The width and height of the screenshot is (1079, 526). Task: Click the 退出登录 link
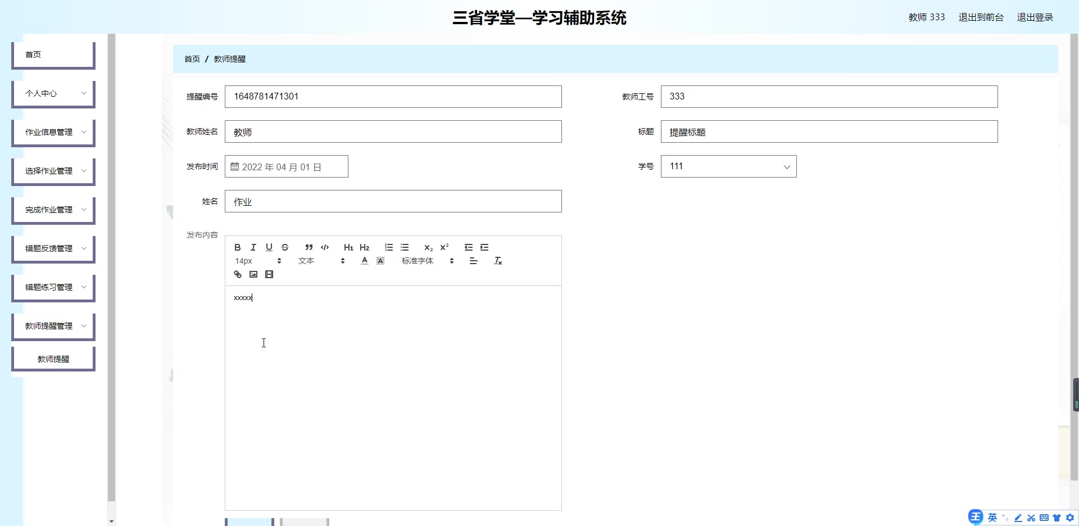pos(1035,17)
